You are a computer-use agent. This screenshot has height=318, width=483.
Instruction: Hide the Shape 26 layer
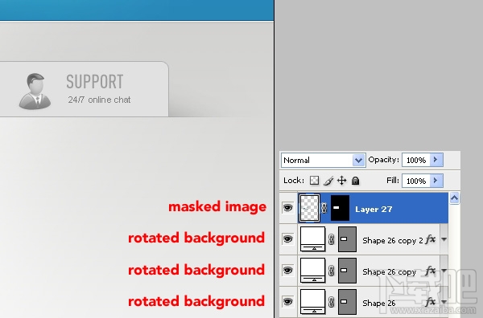pos(287,302)
